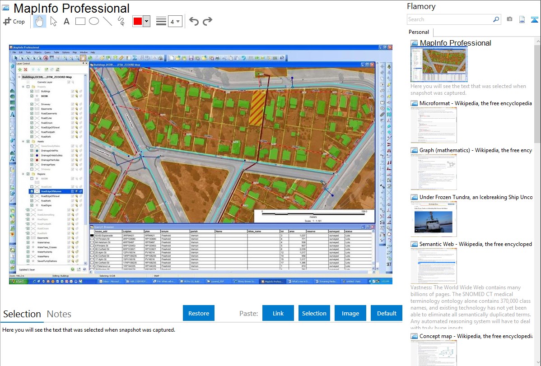Click the Paste Image button
This screenshot has height=366, width=541.
(x=350, y=313)
